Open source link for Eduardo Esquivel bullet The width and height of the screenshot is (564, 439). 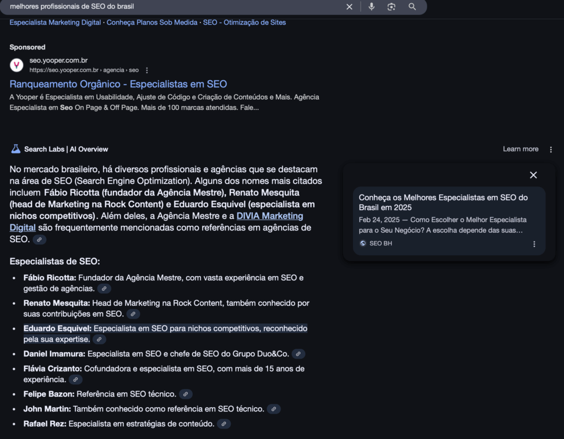[99, 339]
